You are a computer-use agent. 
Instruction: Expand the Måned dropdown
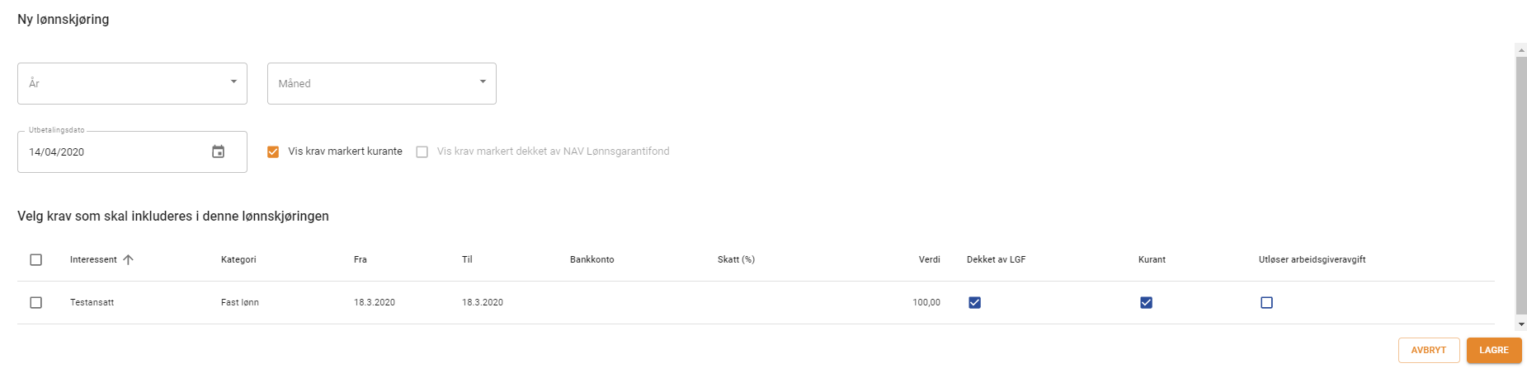381,83
